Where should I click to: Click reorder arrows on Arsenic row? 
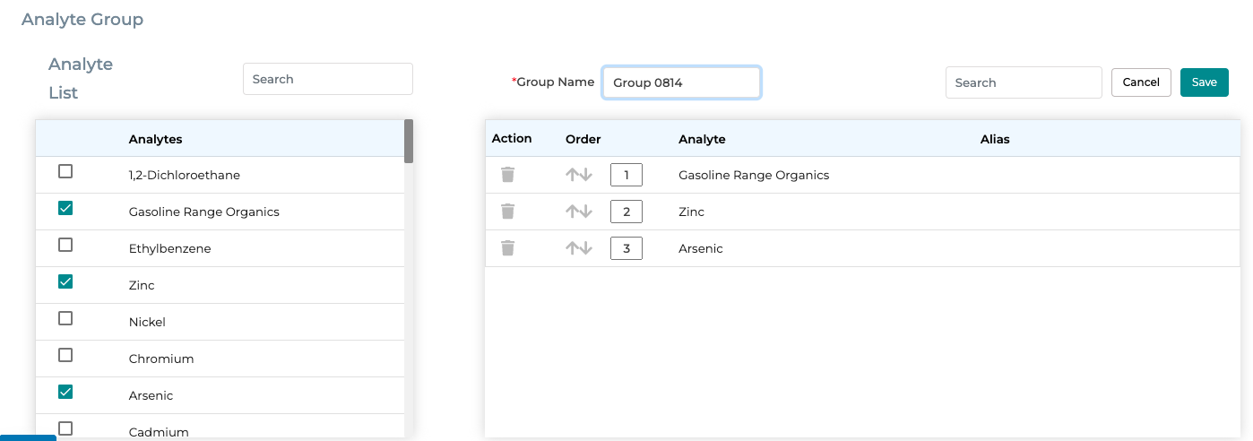[579, 248]
